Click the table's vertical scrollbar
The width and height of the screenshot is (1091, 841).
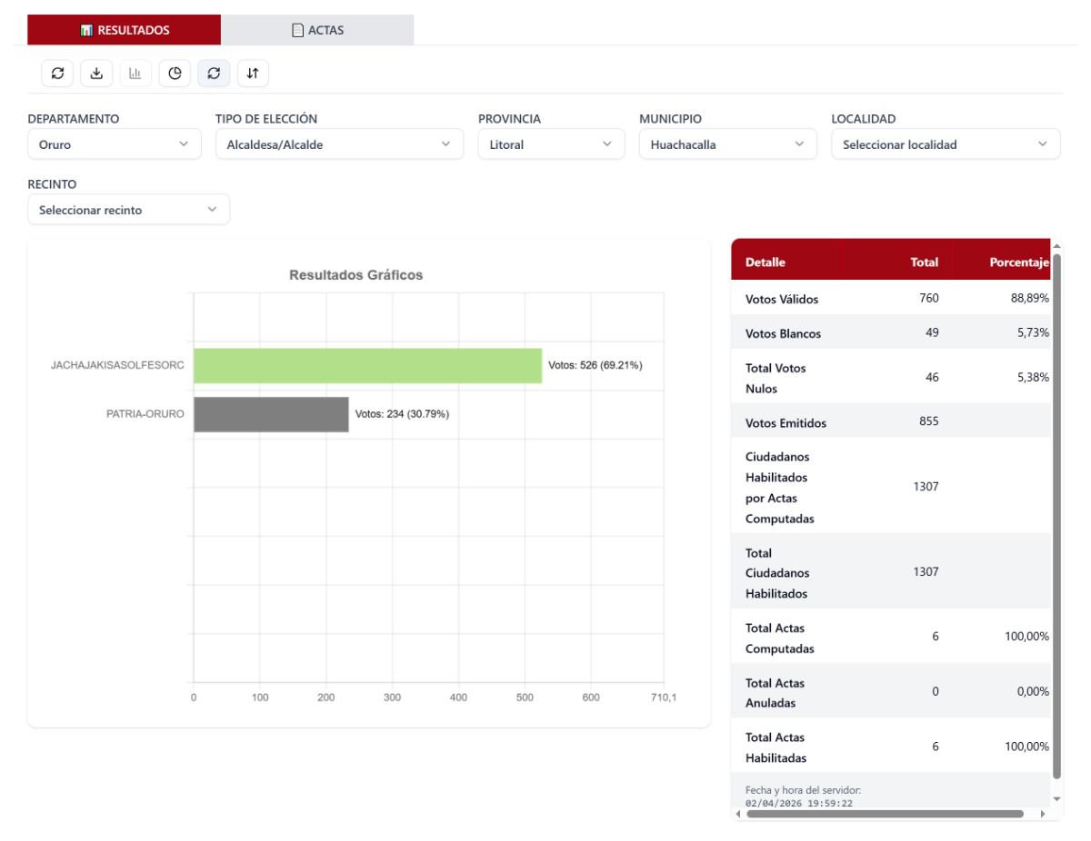(x=1056, y=509)
